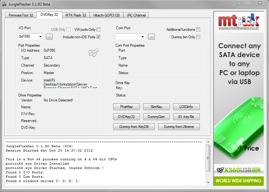
Task: Minimize the JungleFlasher window
Action: click(x=240, y=3)
